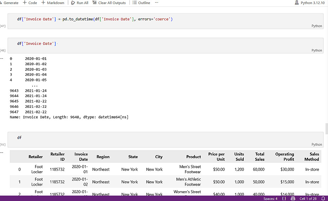The height and width of the screenshot is (201, 328).
Task: Change language mode of the to_datetime cell
Action: coord(317,26)
